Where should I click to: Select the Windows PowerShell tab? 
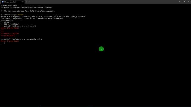tap(13, 2)
